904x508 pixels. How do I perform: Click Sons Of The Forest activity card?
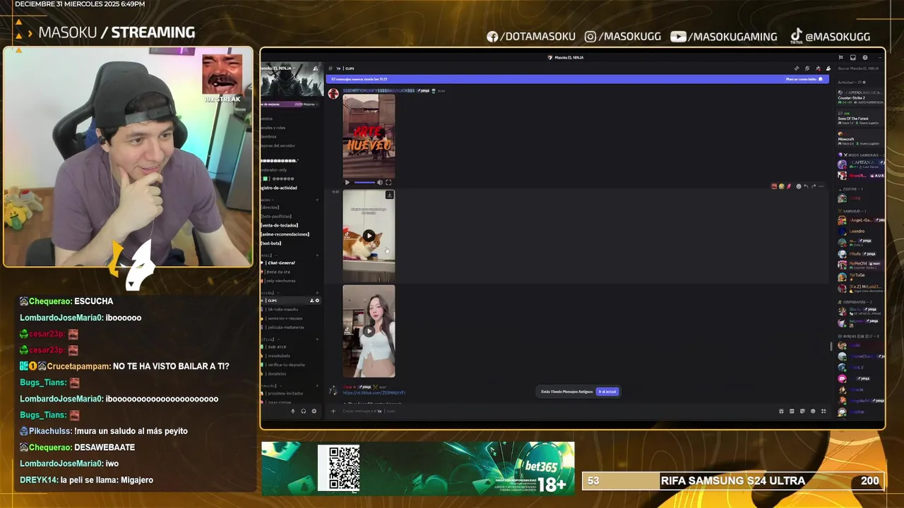tap(860, 119)
